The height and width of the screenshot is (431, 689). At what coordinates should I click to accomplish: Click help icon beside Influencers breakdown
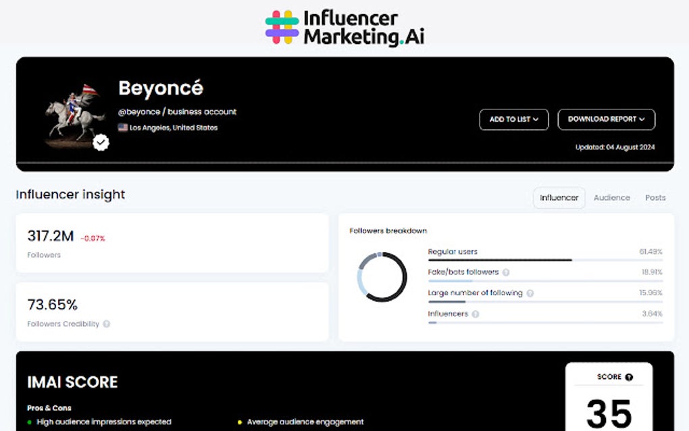point(476,314)
